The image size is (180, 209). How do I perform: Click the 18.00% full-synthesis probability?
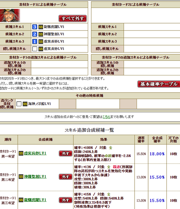pos(157,154)
